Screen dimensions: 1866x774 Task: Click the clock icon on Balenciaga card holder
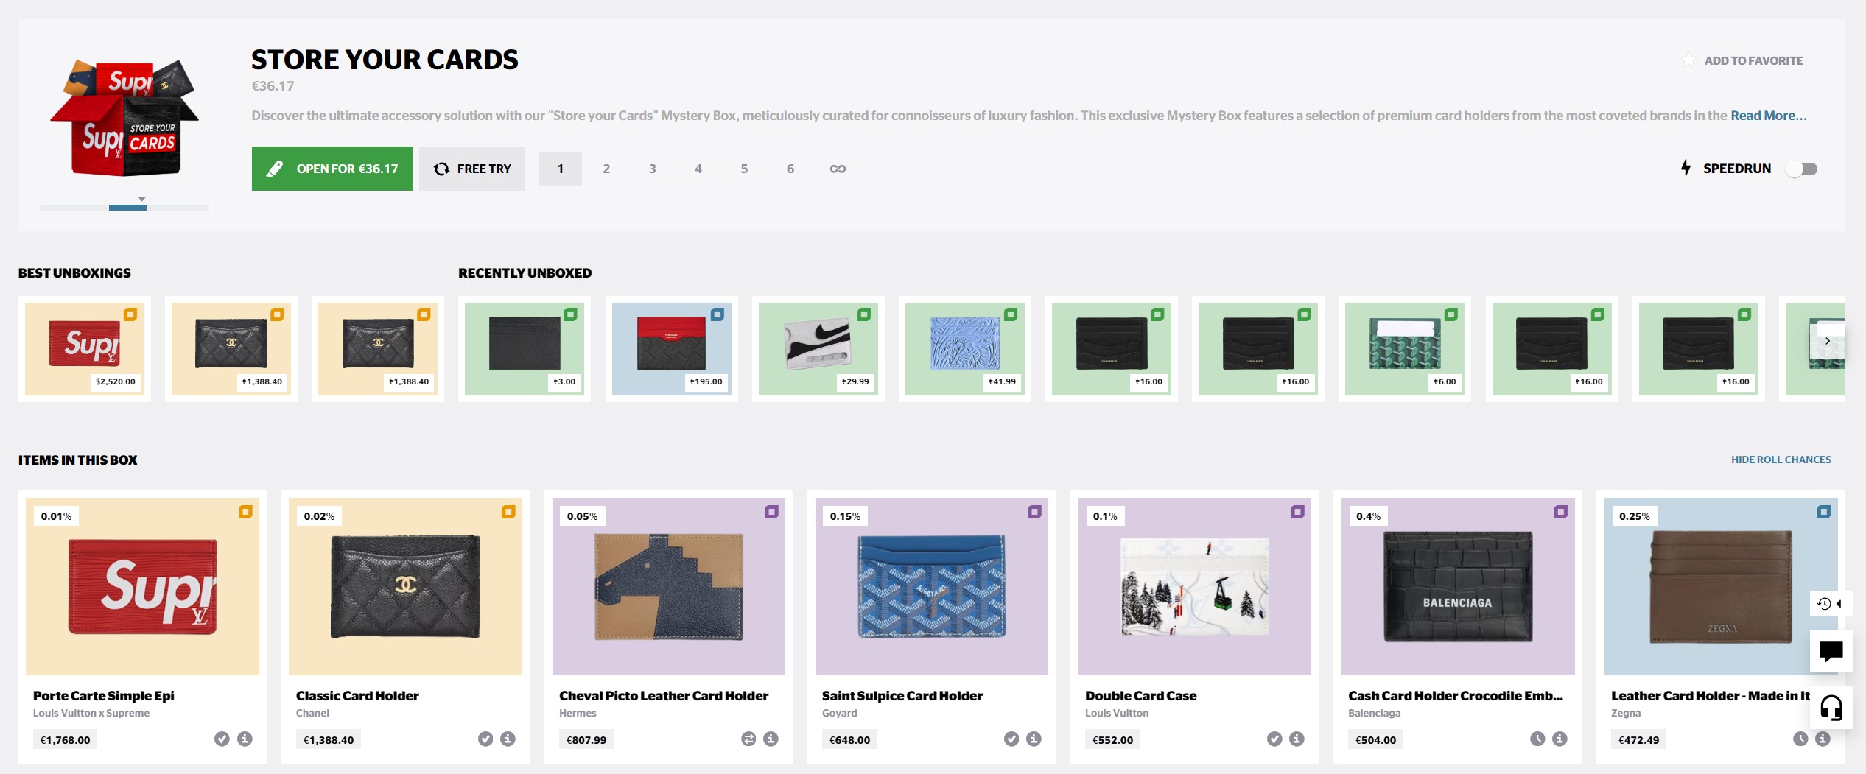(1537, 739)
